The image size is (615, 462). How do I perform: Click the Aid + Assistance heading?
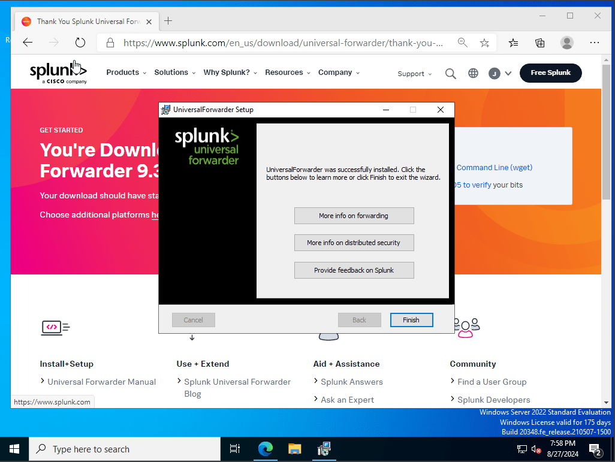coord(346,364)
